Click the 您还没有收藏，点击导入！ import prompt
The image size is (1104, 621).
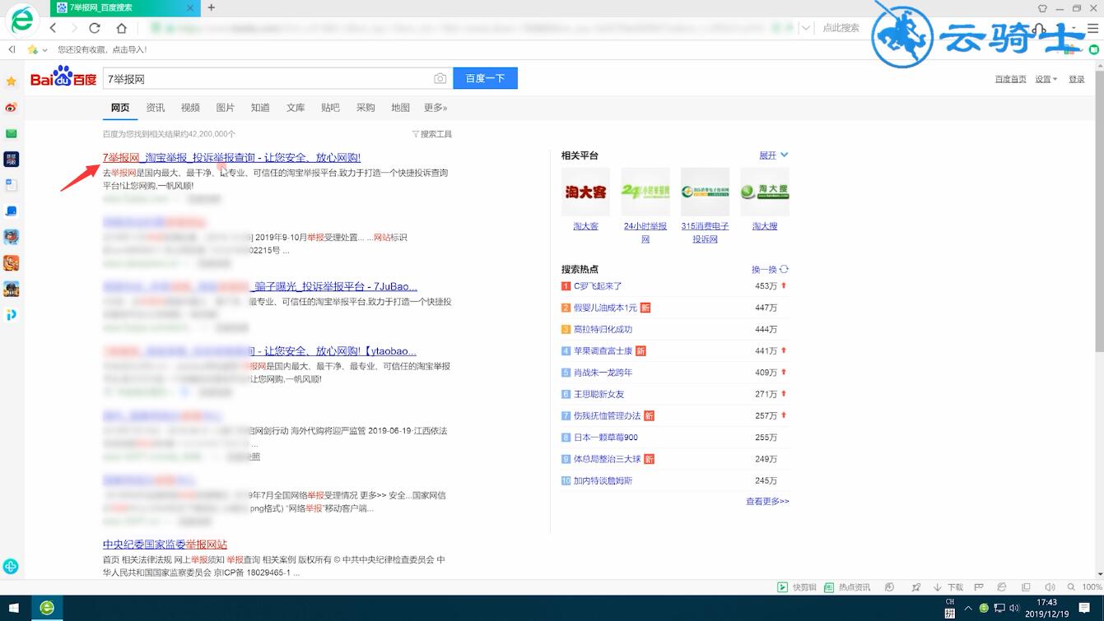[102, 49]
